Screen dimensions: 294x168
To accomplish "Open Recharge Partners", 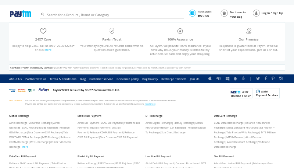I will (x=174, y=79).
